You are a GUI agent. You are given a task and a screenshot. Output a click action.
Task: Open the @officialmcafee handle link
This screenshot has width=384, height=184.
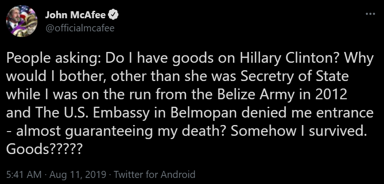[80, 28]
